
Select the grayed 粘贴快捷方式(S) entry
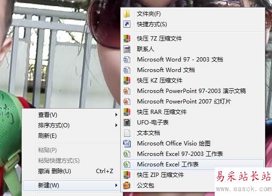click(71, 161)
